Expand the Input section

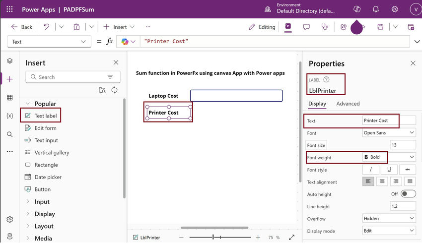click(x=28, y=201)
